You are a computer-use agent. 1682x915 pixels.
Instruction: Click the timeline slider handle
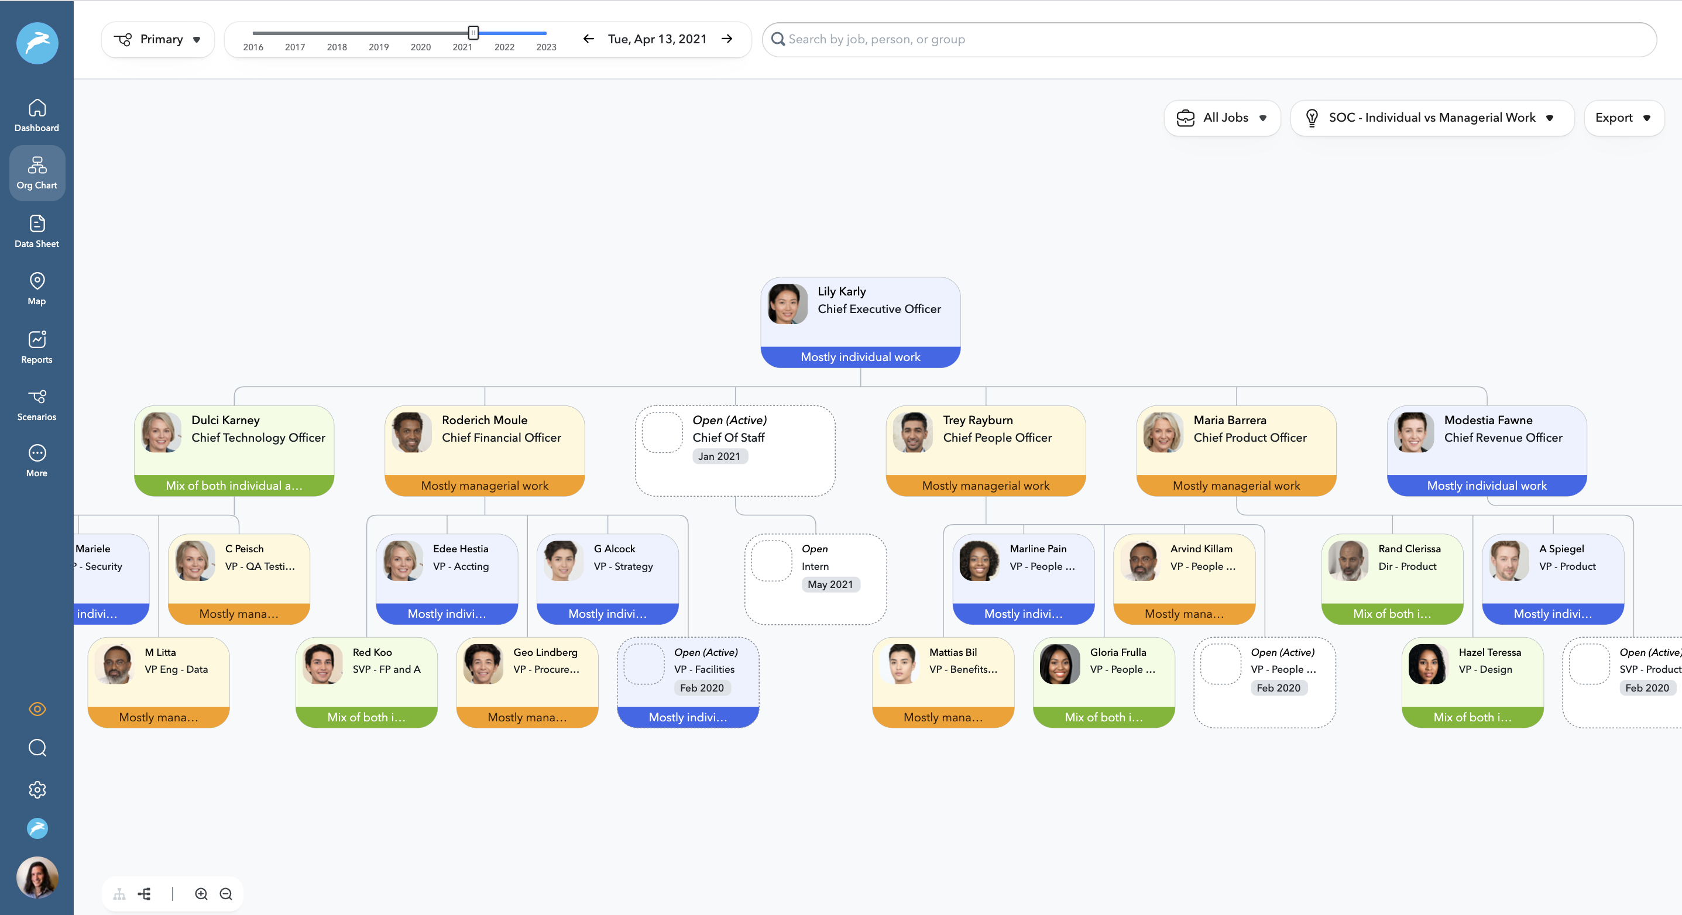coord(473,33)
